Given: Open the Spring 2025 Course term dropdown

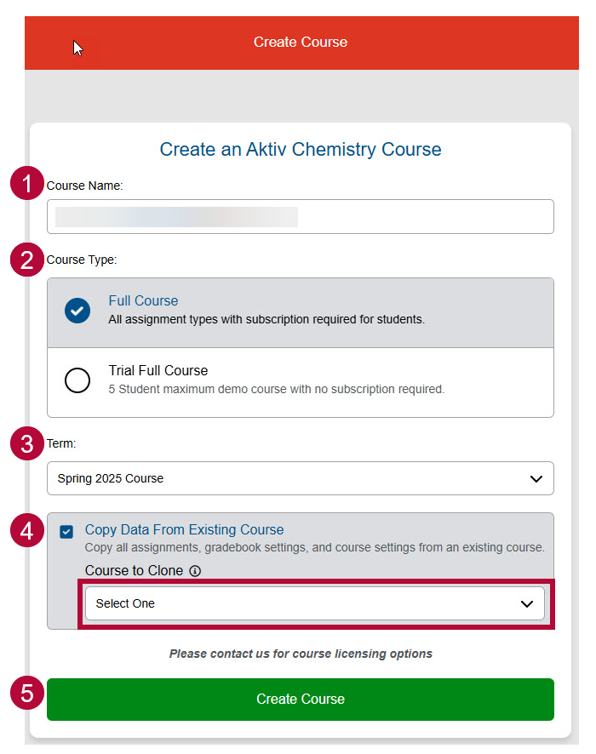Looking at the screenshot, I should [x=300, y=478].
